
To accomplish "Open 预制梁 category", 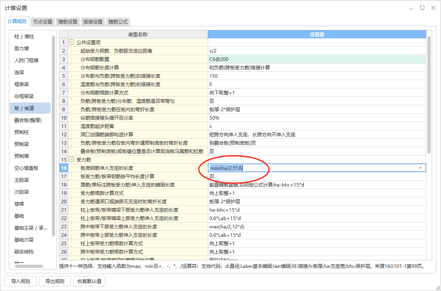I will click(30, 144).
